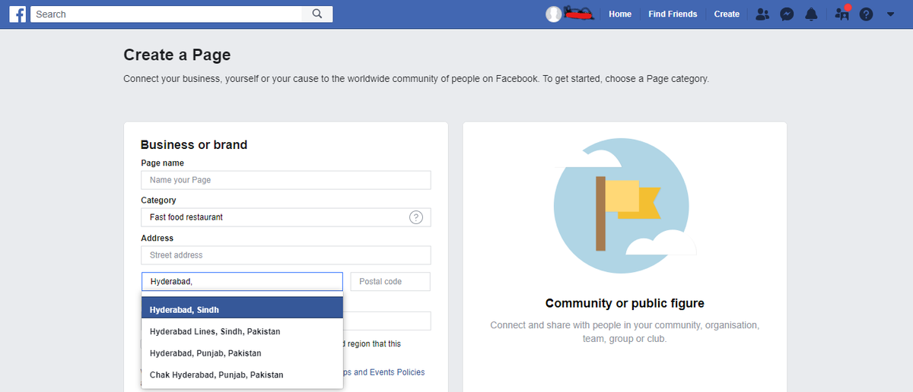Image resolution: width=913 pixels, height=392 pixels.
Task: Open groups icon with red badge
Action: (841, 13)
